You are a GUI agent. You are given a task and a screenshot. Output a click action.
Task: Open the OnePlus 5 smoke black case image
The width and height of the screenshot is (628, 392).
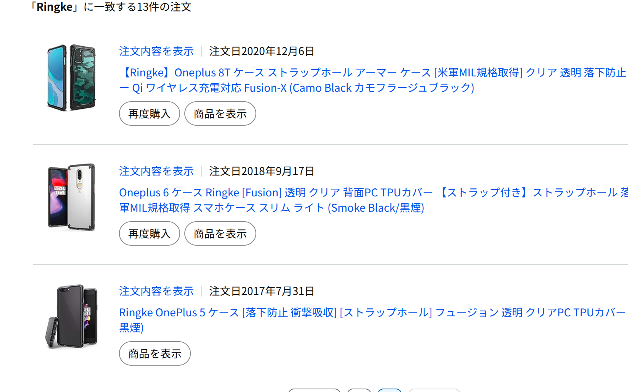(72, 316)
